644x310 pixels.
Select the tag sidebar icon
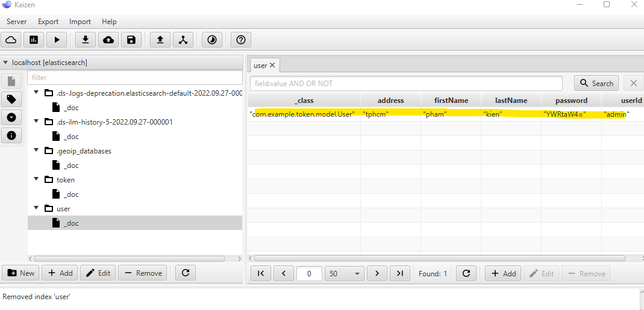coord(11,99)
